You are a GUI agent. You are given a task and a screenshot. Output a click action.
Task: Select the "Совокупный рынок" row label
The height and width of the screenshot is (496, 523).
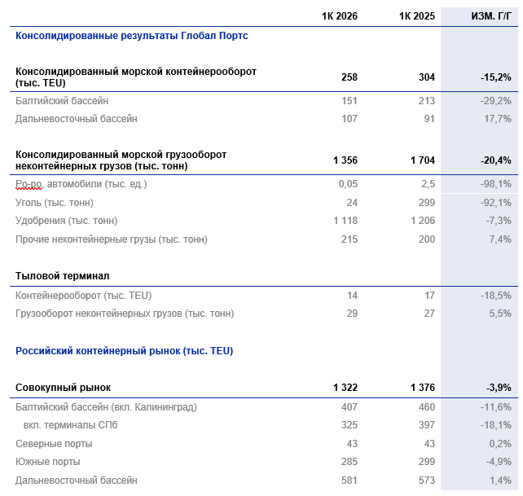pyautogui.click(x=64, y=388)
